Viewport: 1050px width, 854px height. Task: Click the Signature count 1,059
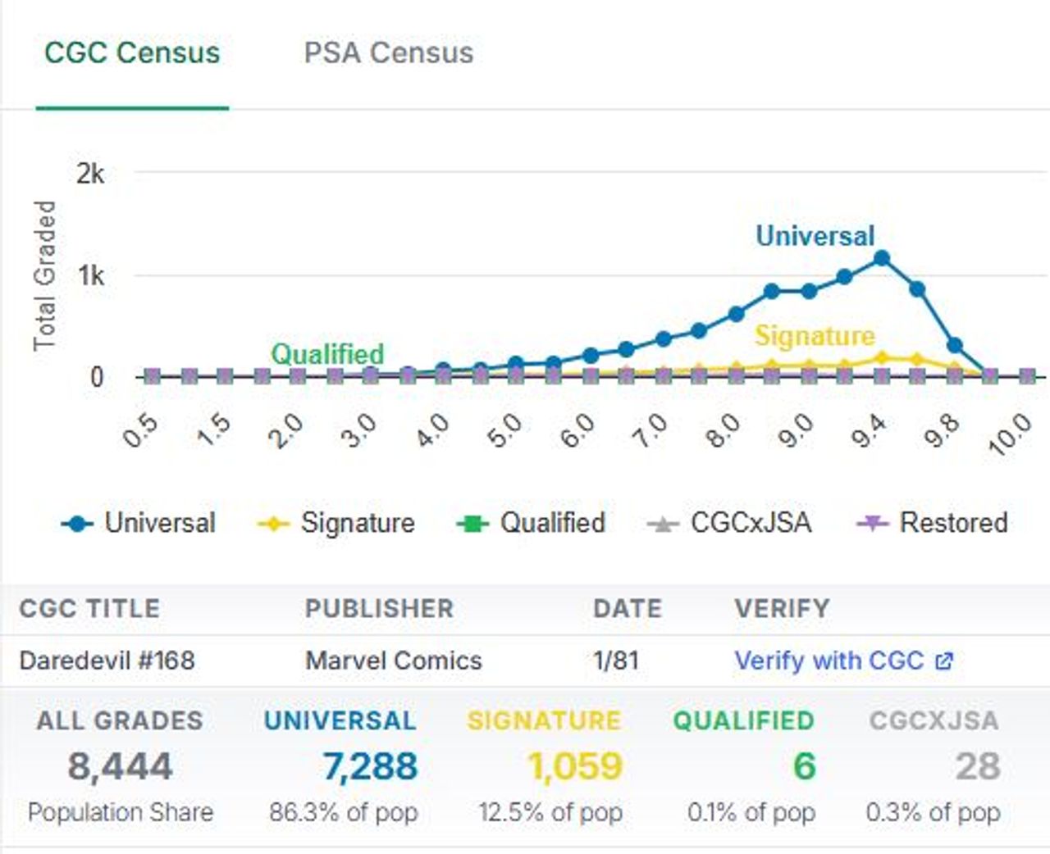click(x=575, y=767)
